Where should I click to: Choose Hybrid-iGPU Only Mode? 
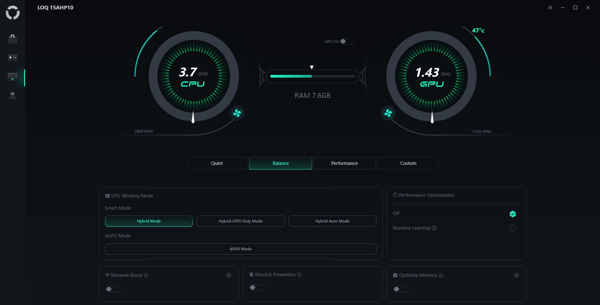(241, 221)
